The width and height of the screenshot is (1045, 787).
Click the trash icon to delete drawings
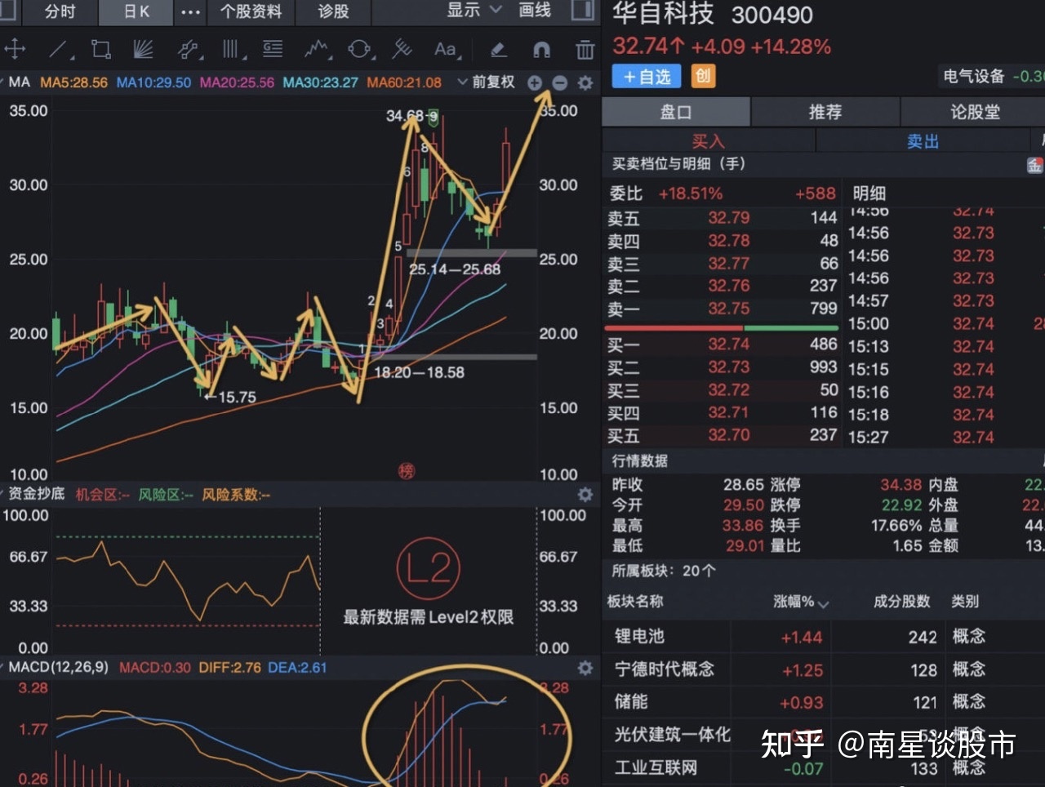pyautogui.click(x=585, y=50)
